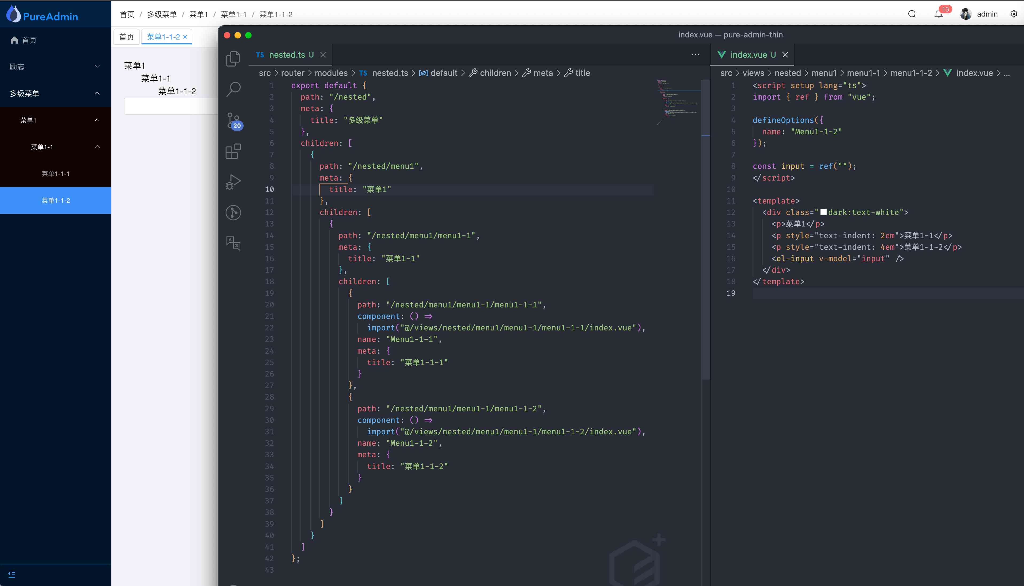Open the system settings gear icon

point(1014,14)
